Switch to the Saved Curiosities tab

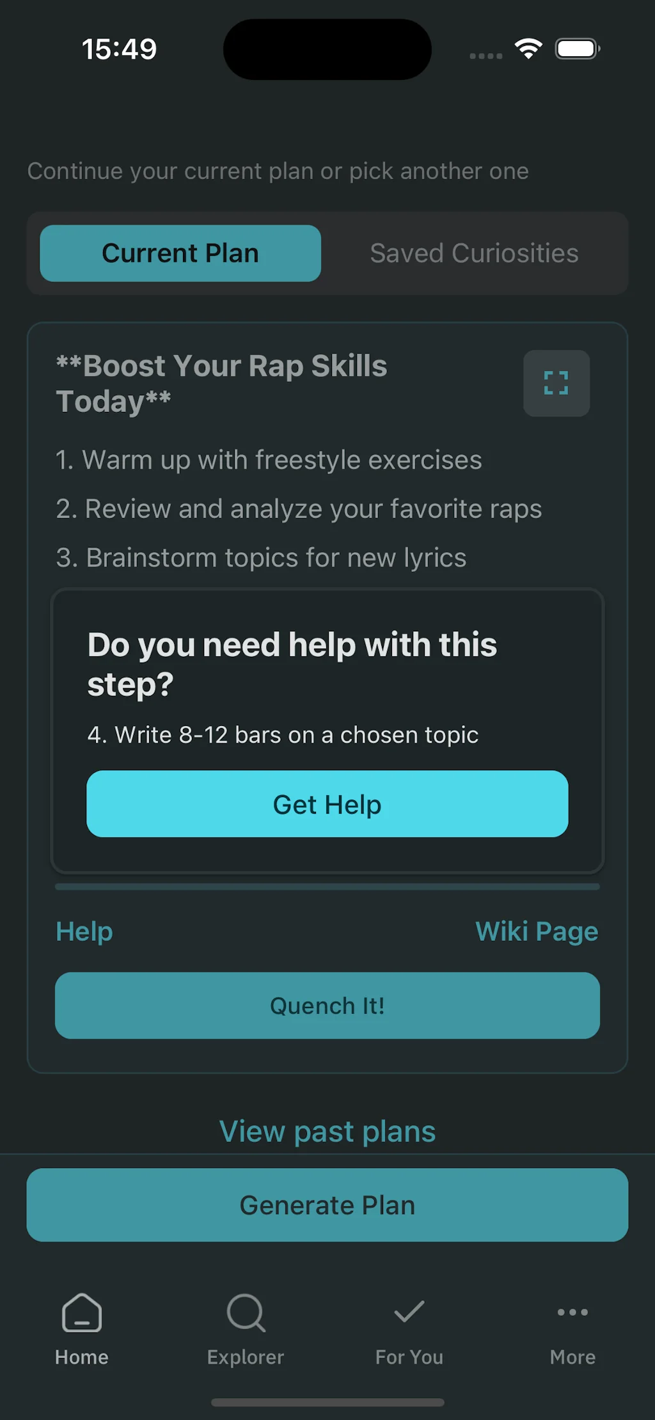click(474, 253)
